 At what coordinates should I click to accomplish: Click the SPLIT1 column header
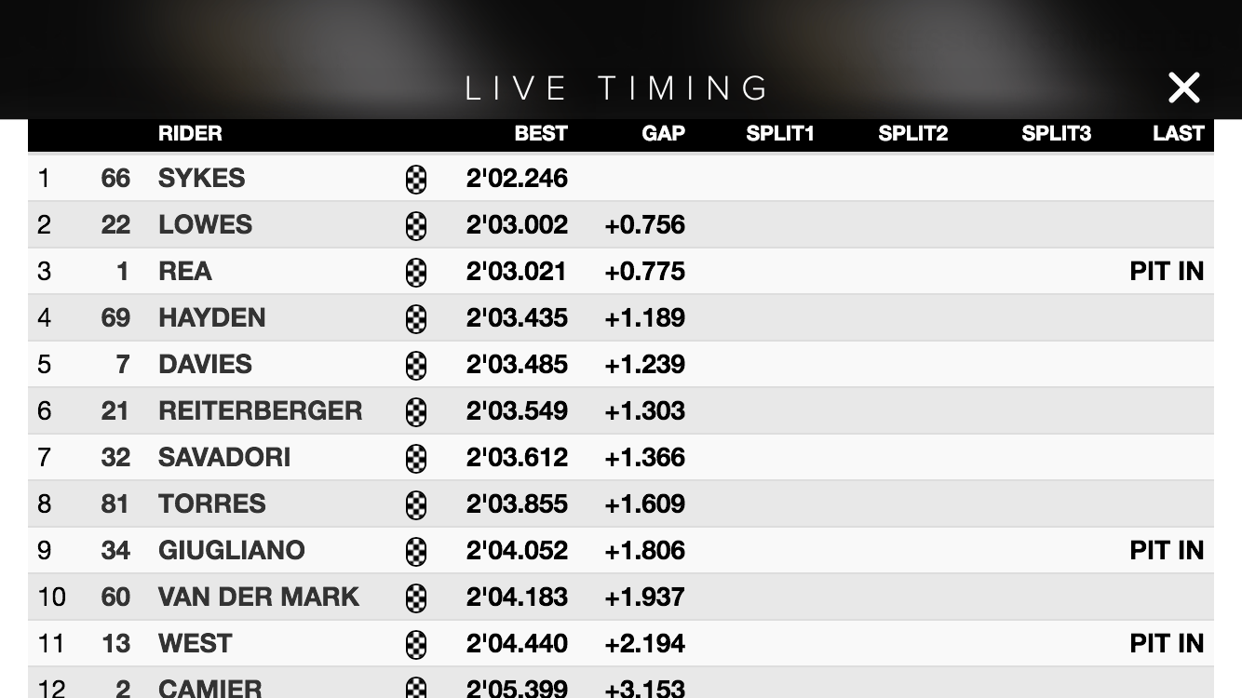pyautogui.click(x=780, y=133)
